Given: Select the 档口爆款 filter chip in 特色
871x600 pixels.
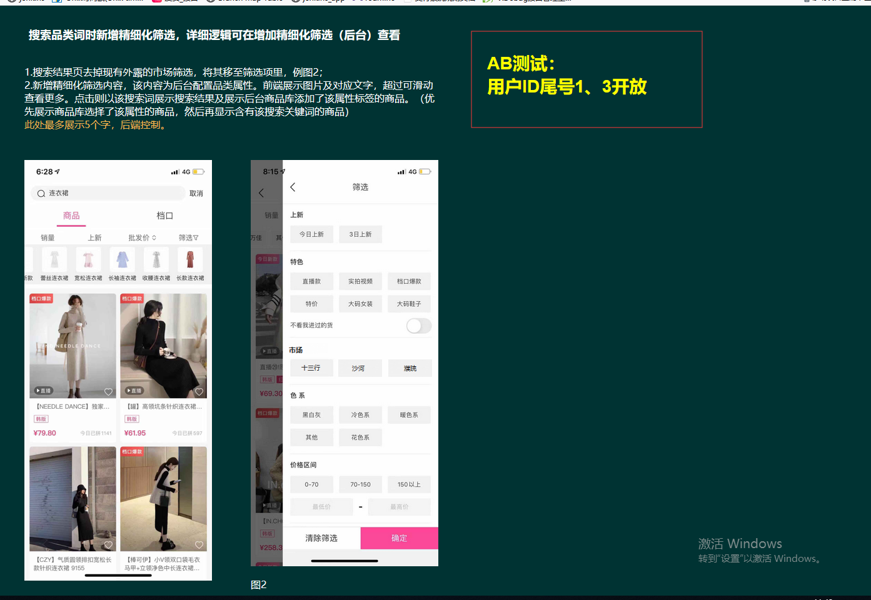Looking at the screenshot, I should [x=409, y=282].
